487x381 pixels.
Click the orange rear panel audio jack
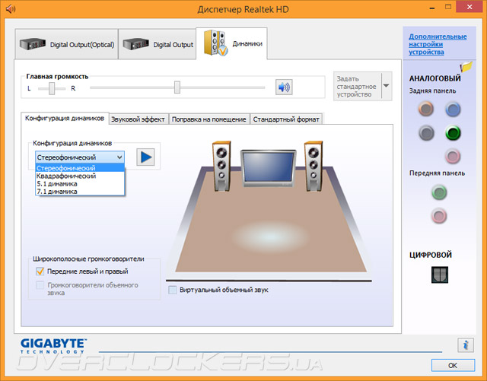tap(426, 109)
